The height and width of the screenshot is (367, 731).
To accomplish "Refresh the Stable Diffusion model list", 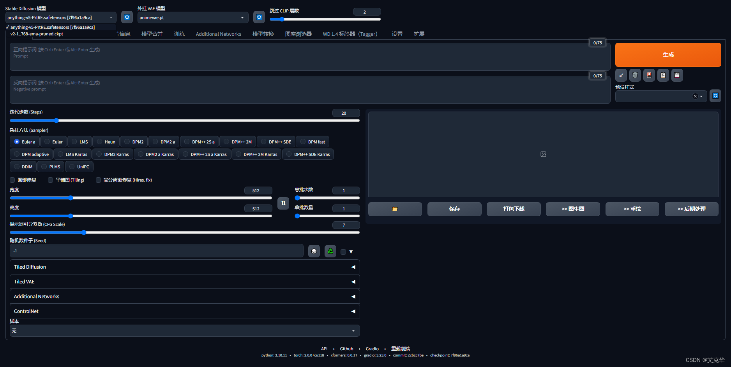I will pyautogui.click(x=127, y=17).
